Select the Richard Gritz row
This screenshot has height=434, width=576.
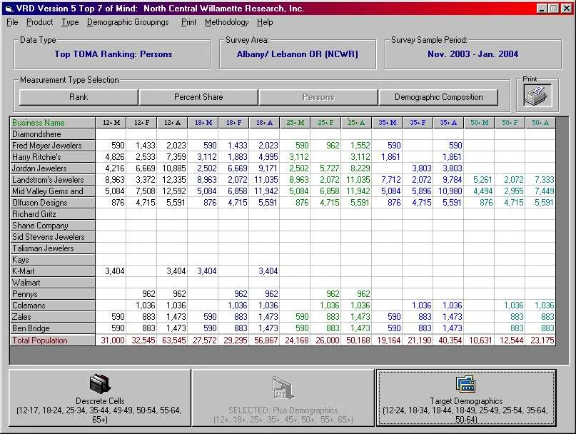click(x=53, y=214)
